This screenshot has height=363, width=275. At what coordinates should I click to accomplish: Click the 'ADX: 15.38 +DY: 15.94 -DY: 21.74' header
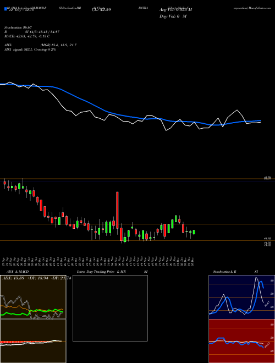(36, 278)
